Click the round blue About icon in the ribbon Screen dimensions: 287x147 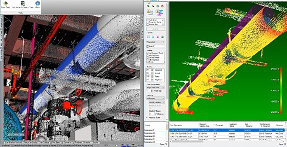(38, 3)
